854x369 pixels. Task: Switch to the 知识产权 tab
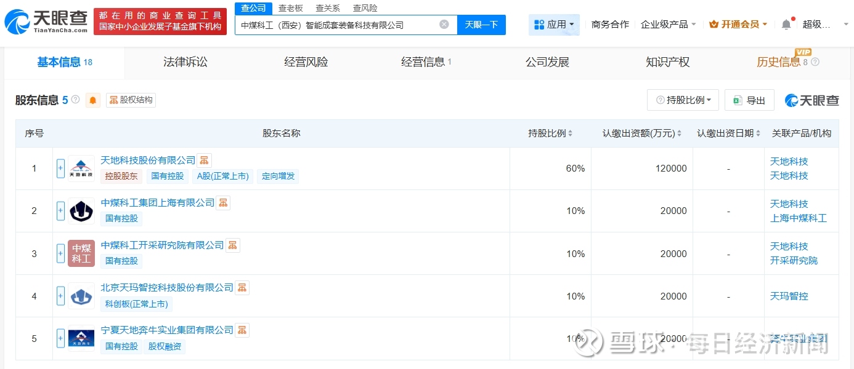click(667, 62)
